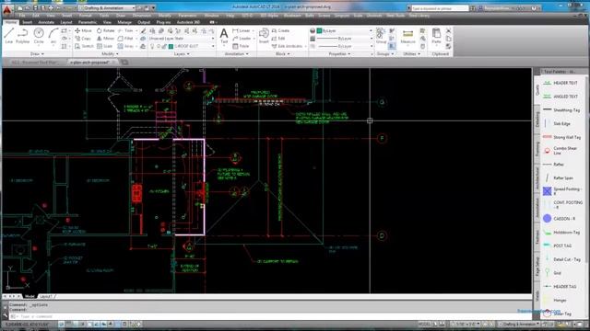
Task: Click the large Text tool icon
Action: pyautogui.click(x=224, y=36)
